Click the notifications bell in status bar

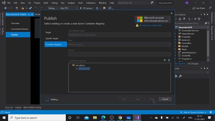pos(211,112)
